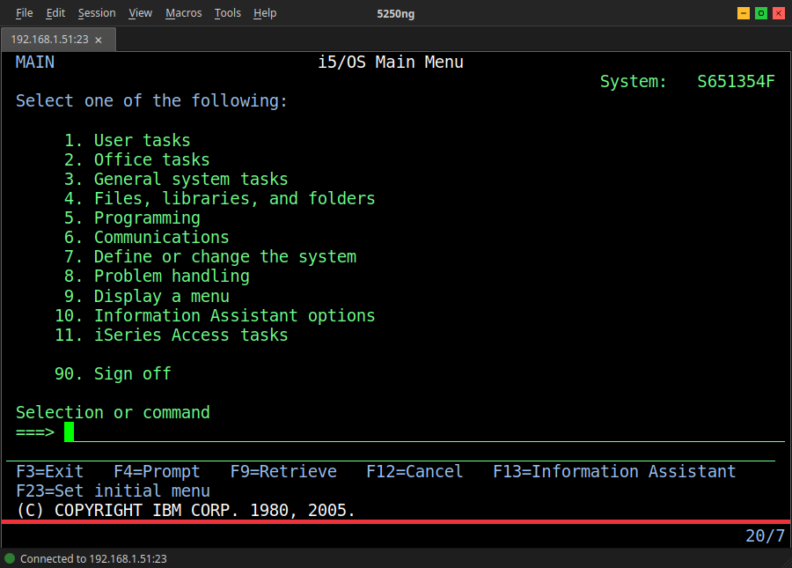Click option 10. Information Assistant options
The image size is (792, 568).
pyautogui.click(x=216, y=315)
